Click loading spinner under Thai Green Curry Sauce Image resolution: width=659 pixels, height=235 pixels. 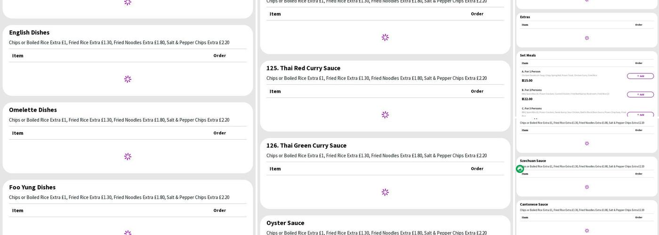pyautogui.click(x=385, y=192)
